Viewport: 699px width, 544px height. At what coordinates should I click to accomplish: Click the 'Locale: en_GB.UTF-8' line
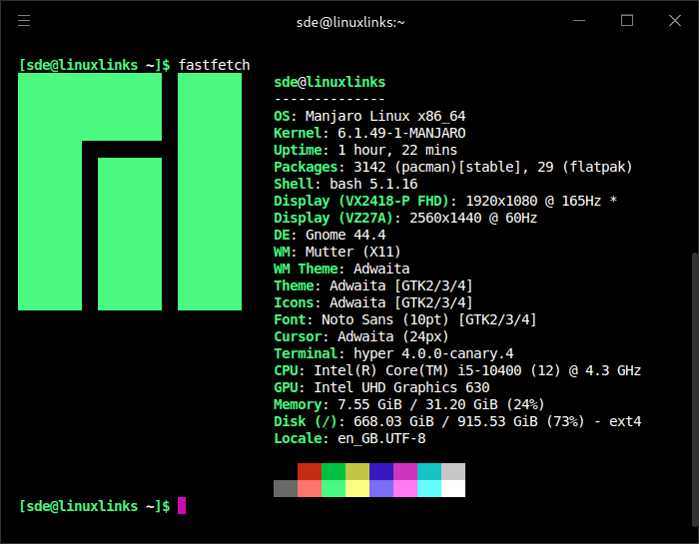(349, 438)
